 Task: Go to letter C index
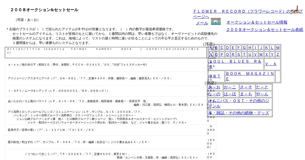pos(222,47)
